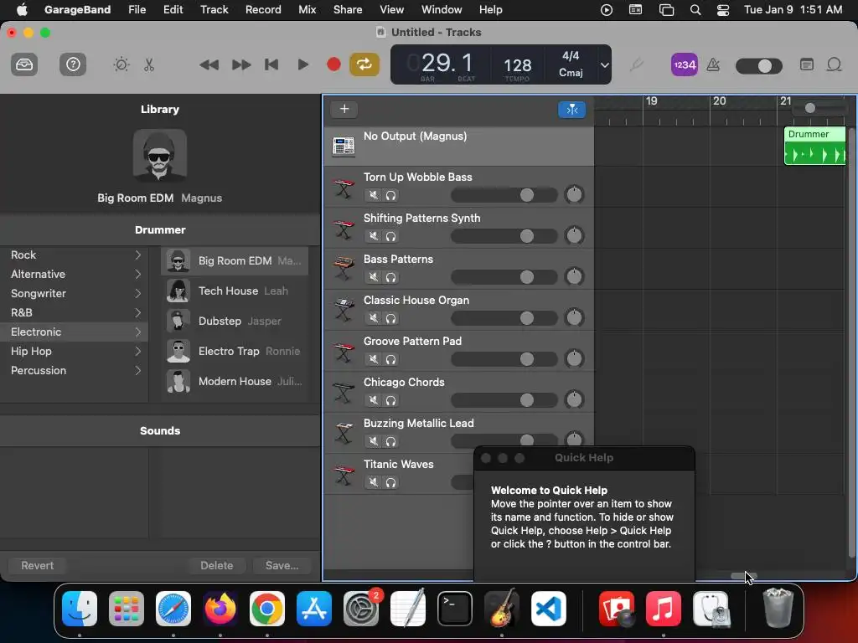Open Visual Studio Code from Dock

[x=548, y=609]
